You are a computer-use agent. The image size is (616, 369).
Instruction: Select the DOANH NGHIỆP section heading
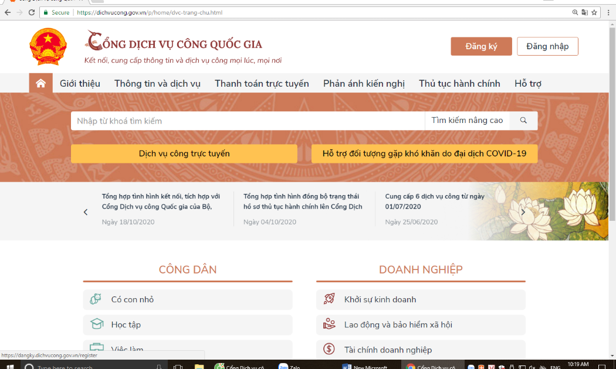click(x=421, y=269)
